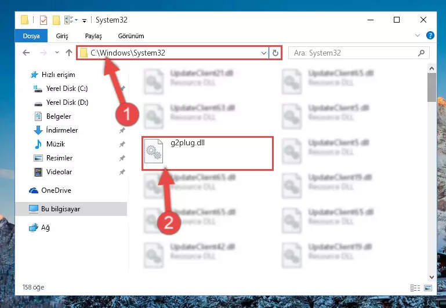
Task: Click the g2plug.dll gear file icon
Action: (154, 151)
